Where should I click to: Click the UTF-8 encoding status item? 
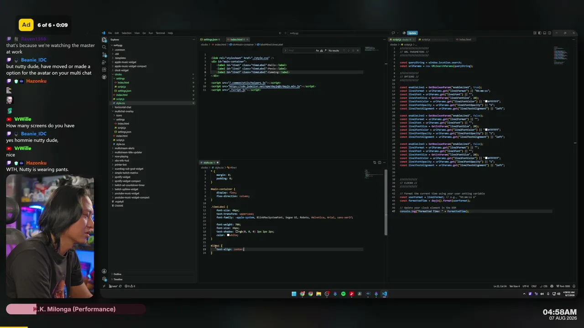tap(526, 286)
